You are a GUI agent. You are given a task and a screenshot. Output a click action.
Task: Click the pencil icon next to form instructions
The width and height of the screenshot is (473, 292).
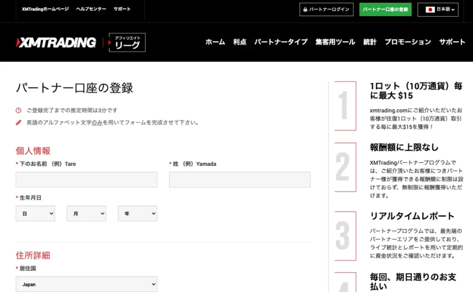tap(18, 122)
